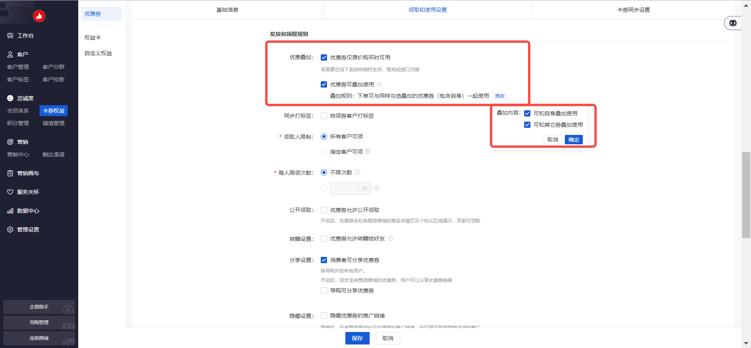751x348 pixels.
Task: Open 客户管理 in sidebar
Action: (x=18, y=67)
